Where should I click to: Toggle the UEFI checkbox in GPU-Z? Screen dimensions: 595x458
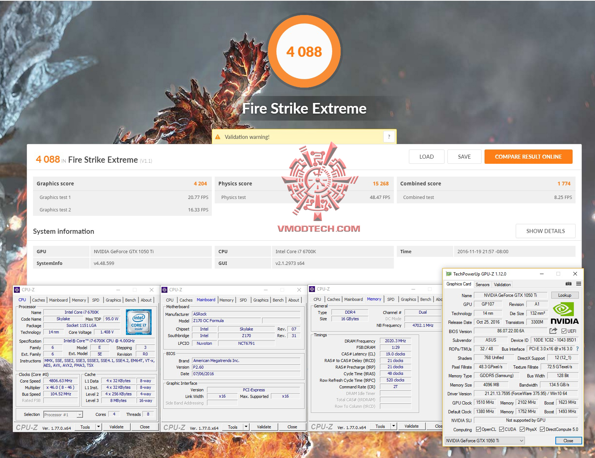(x=564, y=331)
